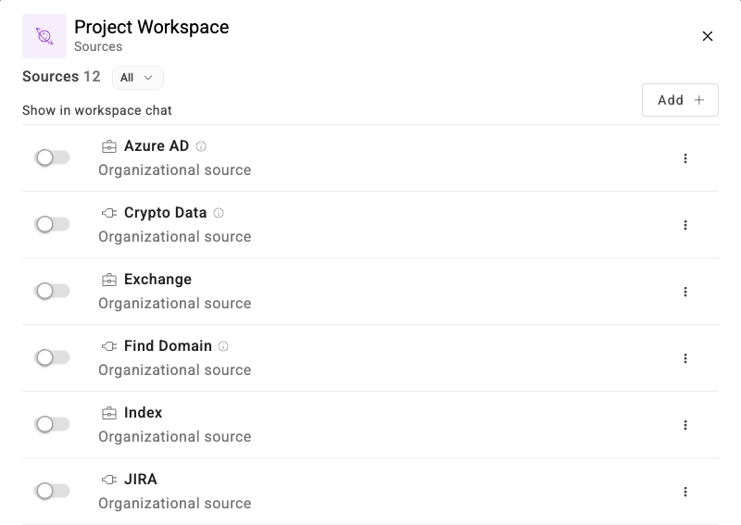Open the three-dot menu for Exchange

pyautogui.click(x=685, y=292)
